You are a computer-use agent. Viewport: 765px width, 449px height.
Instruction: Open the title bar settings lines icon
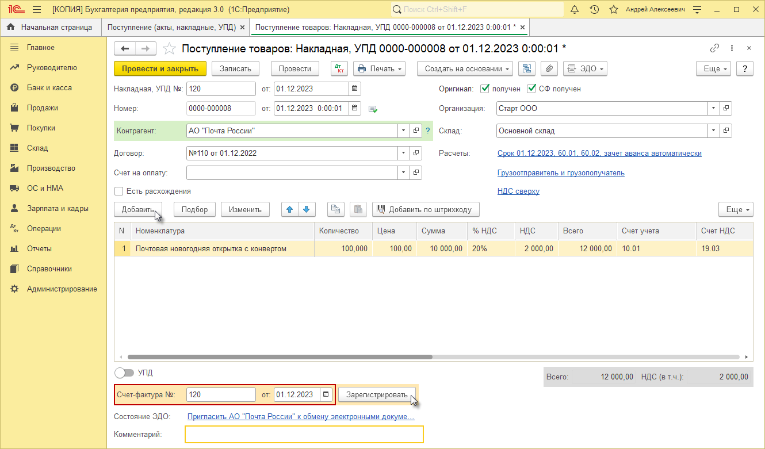click(x=698, y=10)
